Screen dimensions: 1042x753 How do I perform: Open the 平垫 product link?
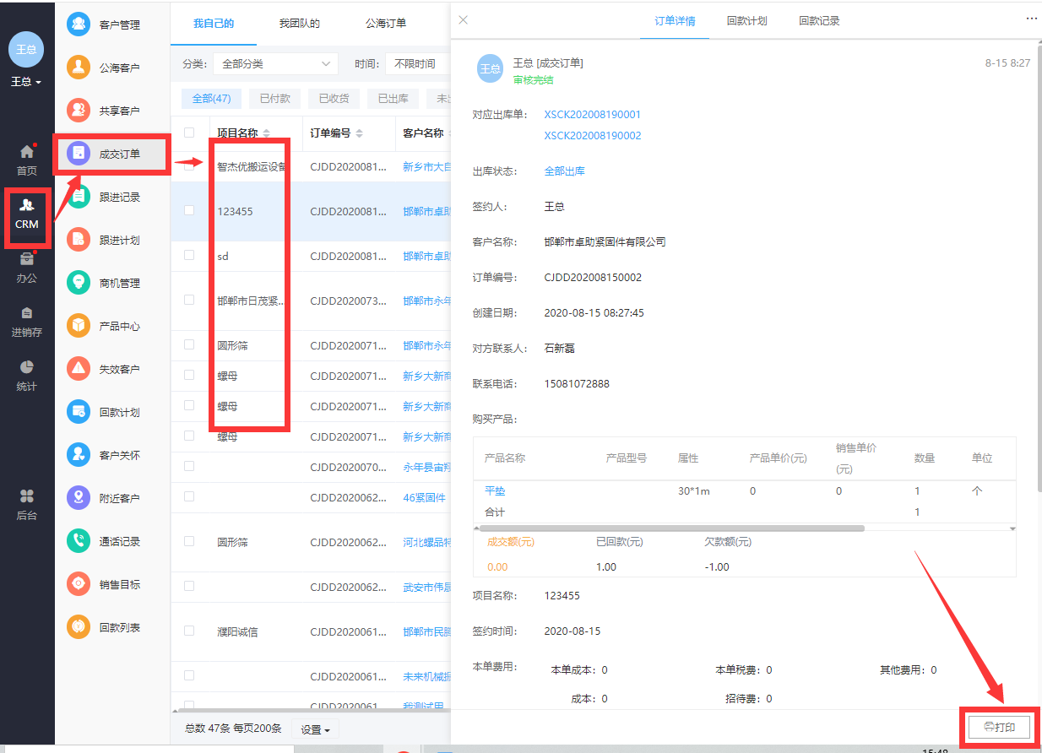click(x=495, y=490)
